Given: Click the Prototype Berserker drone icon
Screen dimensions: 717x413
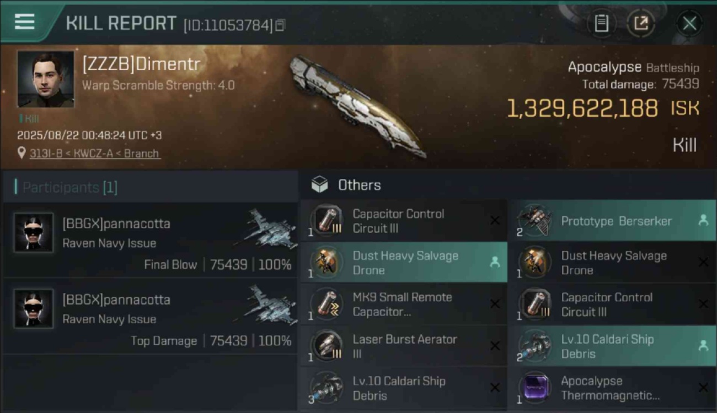Looking at the screenshot, I should (535, 220).
